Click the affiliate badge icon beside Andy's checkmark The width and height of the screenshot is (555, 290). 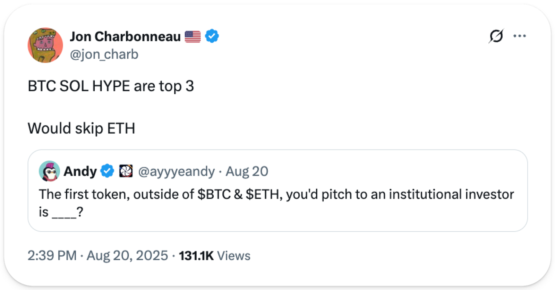click(x=126, y=171)
